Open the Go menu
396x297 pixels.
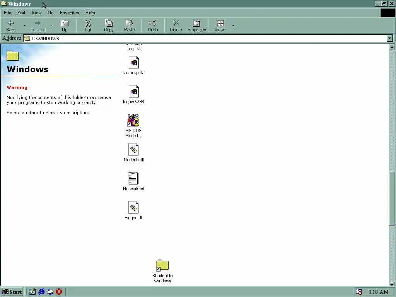51,13
